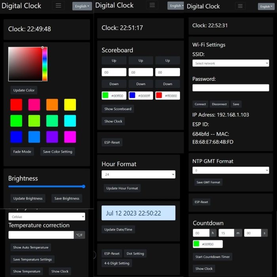
Task: Open the hamburger menu in the right panel
Action: pos(240,6)
